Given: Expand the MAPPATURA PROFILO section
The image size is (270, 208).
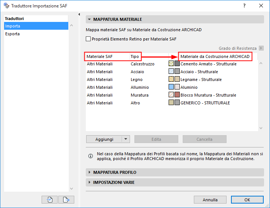Looking at the screenshot, I should coord(90,172).
